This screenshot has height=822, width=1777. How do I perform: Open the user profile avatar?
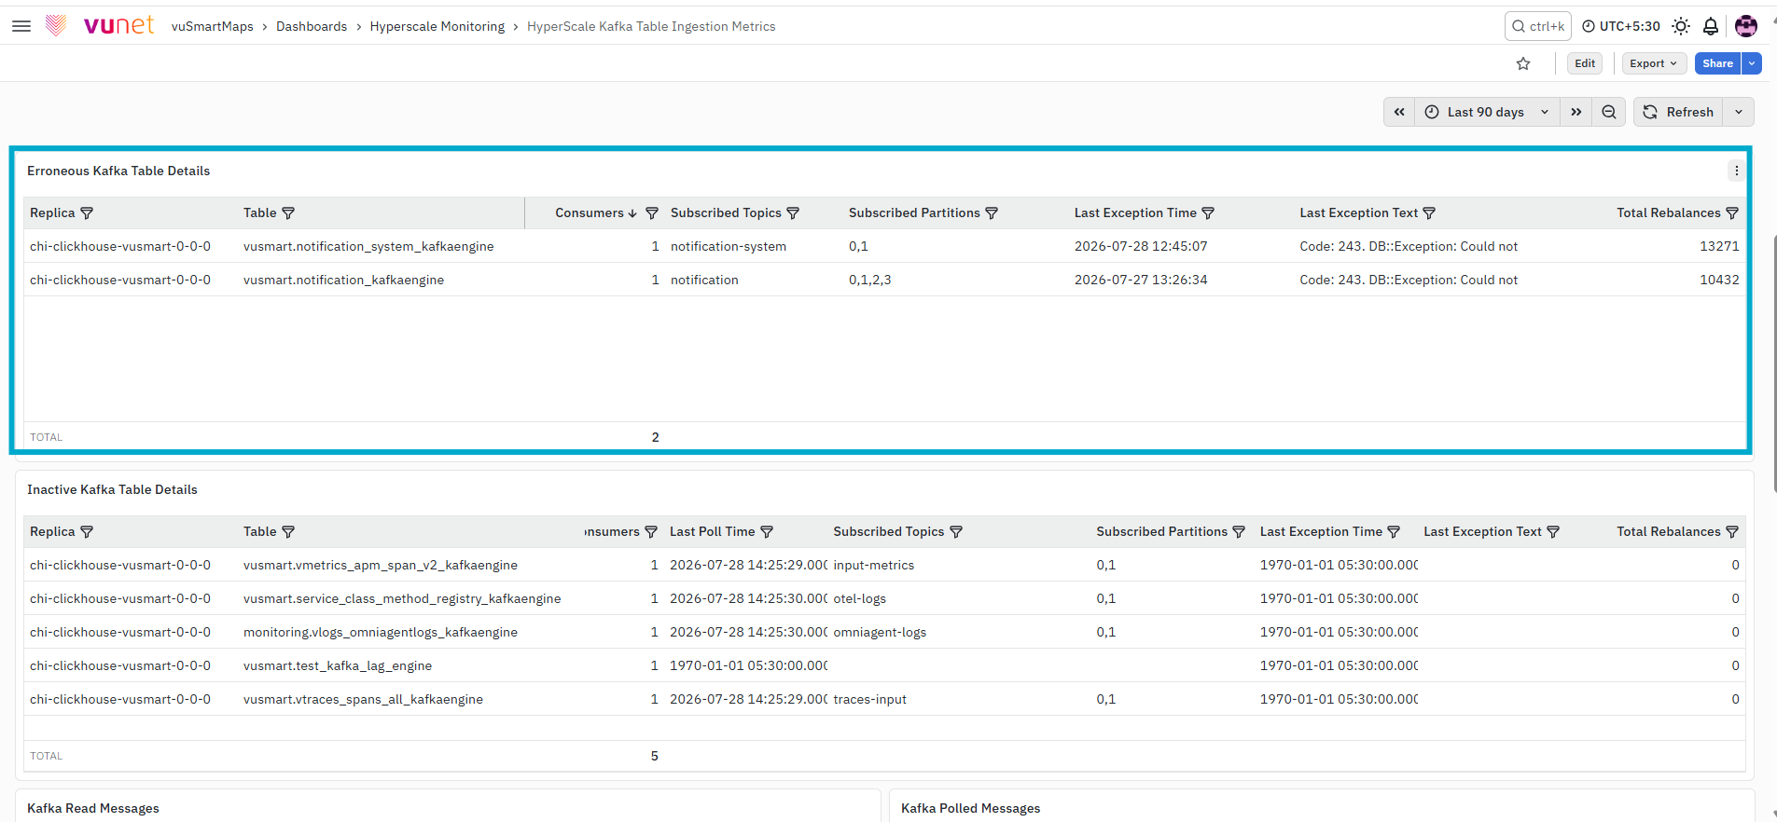[1746, 26]
